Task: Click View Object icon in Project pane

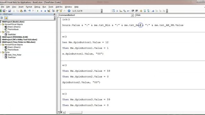Action: tap(1, 18)
